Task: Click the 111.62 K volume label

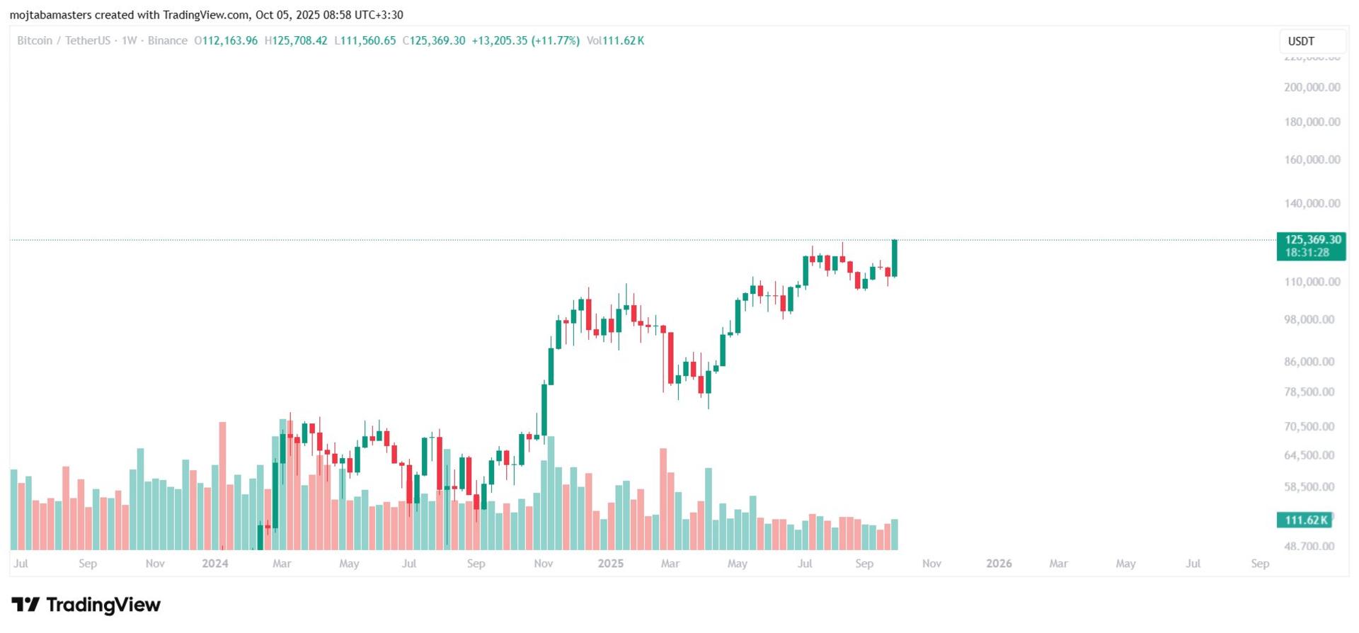Action: pos(1304,520)
